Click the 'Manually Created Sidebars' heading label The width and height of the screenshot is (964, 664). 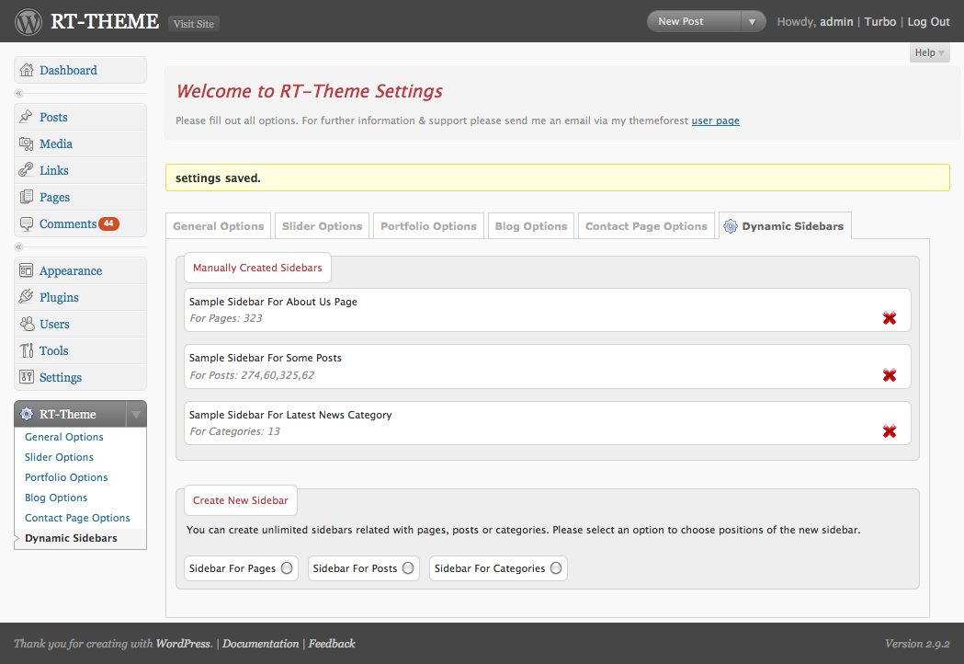pyautogui.click(x=257, y=268)
